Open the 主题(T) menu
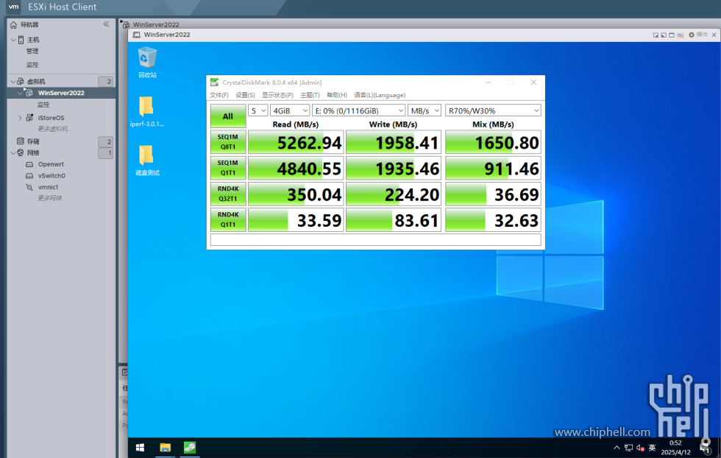 click(310, 95)
